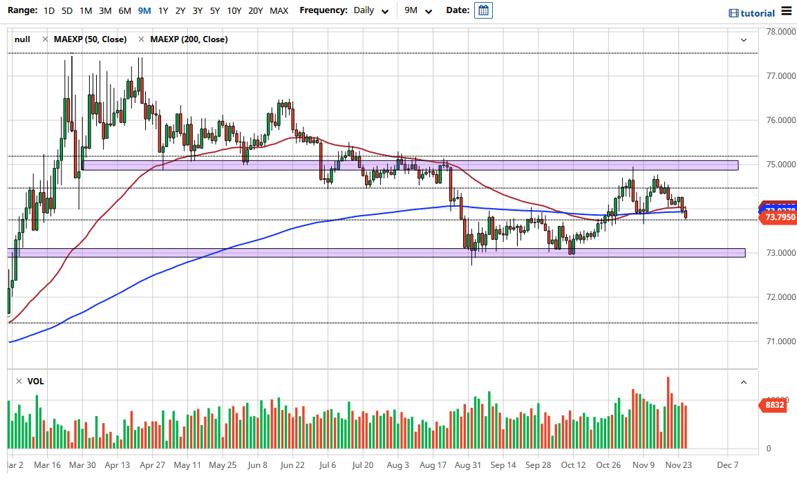Remove the MAEXP (50, Close) indicator
Image resolution: width=797 pixels, height=479 pixels.
pos(46,39)
